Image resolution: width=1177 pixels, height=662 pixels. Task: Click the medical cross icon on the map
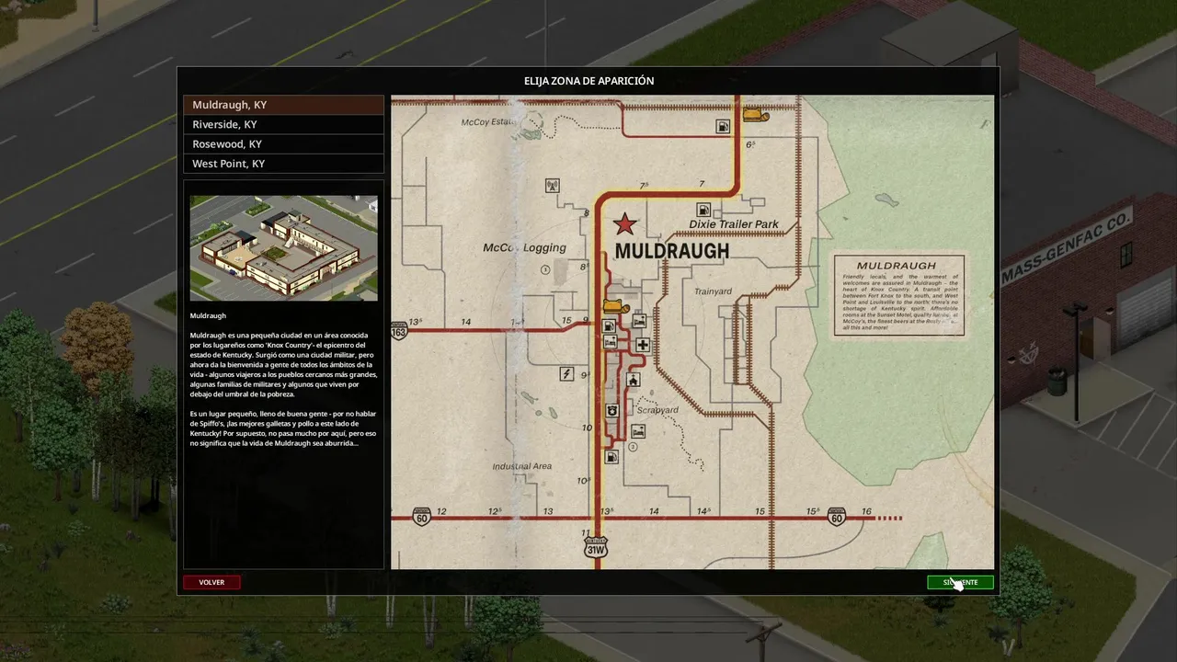[643, 346]
